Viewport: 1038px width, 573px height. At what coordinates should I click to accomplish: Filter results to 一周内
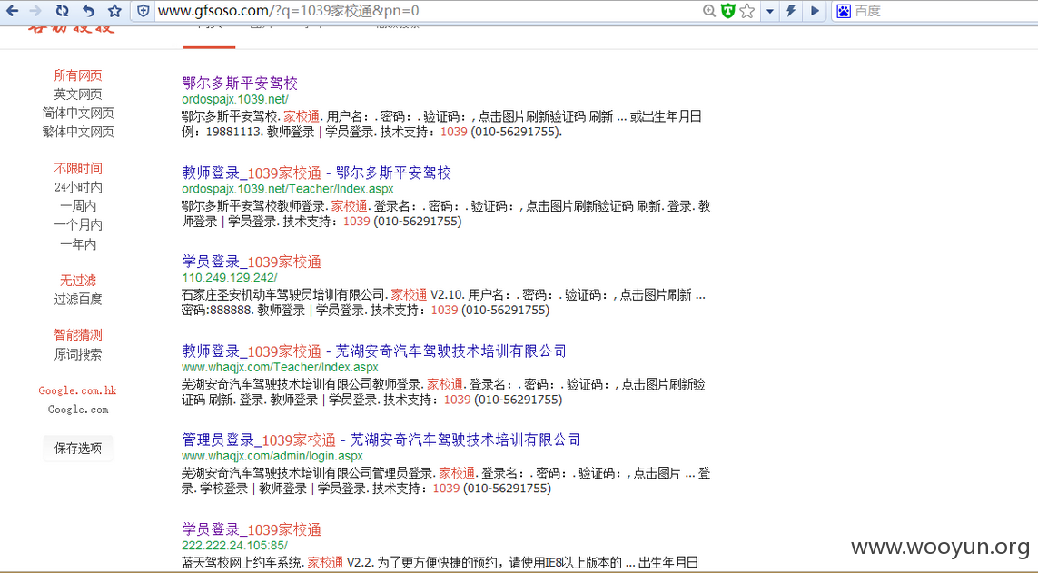coord(78,206)
